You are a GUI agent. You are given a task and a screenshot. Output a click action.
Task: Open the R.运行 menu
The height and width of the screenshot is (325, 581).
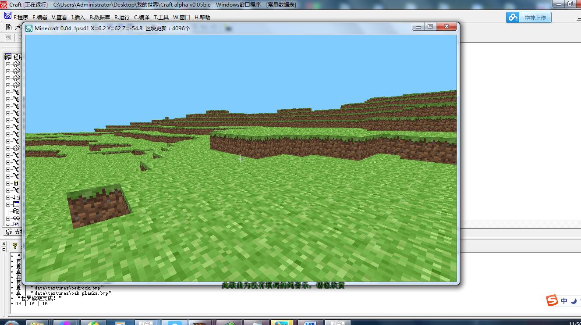pos(122,18)
